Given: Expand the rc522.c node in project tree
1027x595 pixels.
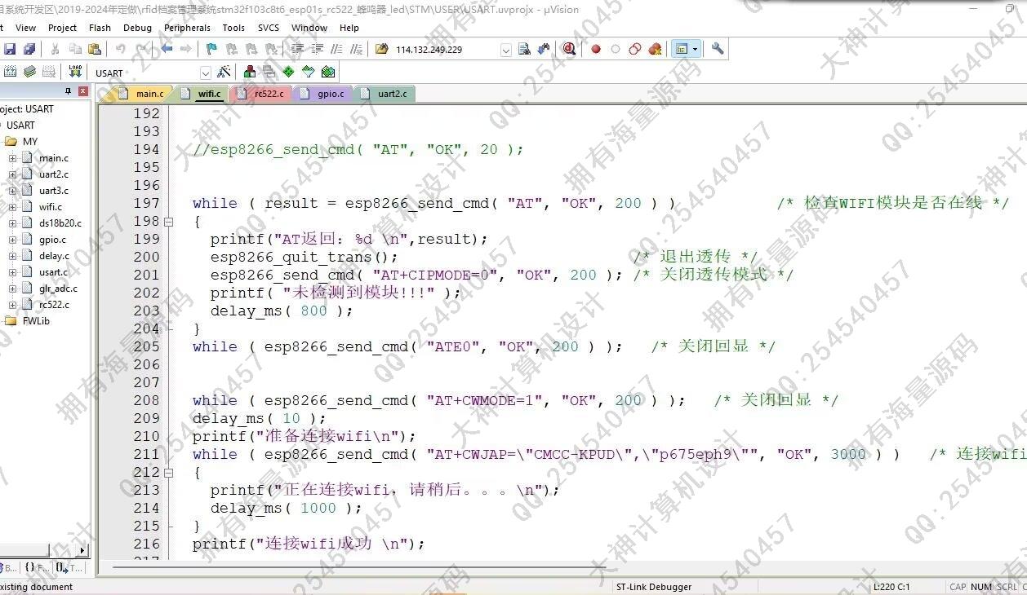Looking at the screenshot, I should 12,305.
